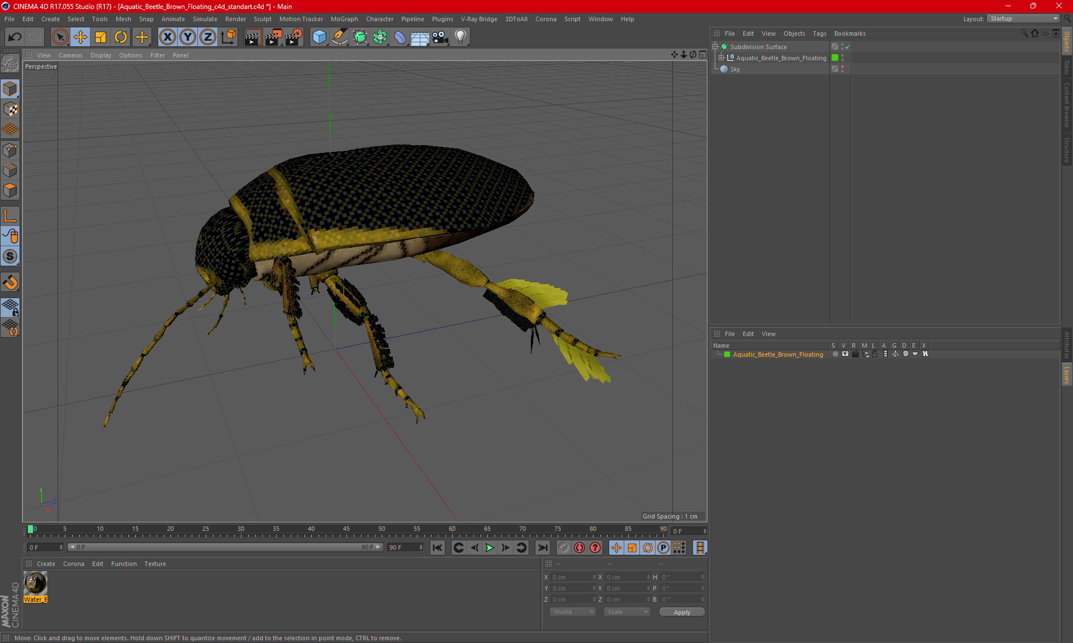
Task: Click the Record Active Objects button
Action: pyautogui.click(x=564, y=548)
